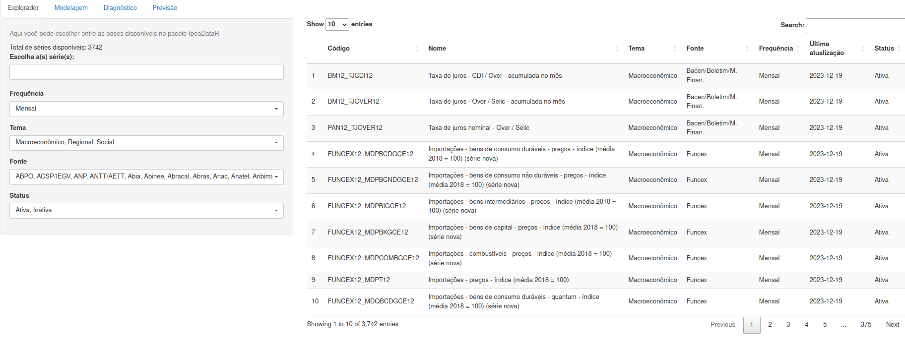905x353 pixels.
Task: Sort table by Frequência column arrows
Action: [x=798, y=49]
